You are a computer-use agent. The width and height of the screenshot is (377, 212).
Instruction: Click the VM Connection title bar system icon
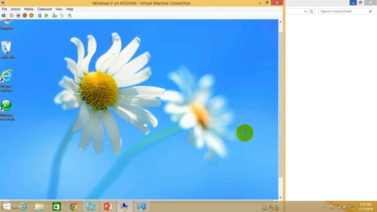(x=3, y=2)
